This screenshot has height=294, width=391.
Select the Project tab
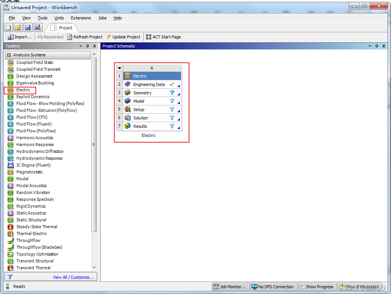[x=62, y=28]
